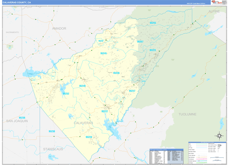Select the ALPINE county label

tap(214, 12)
